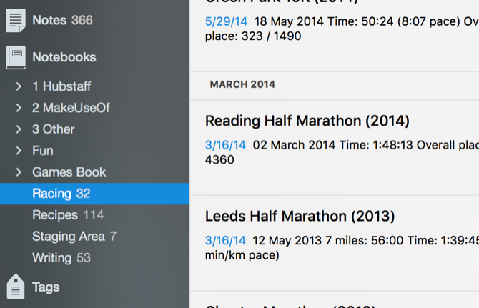
Task: Click the Notes icon in sidebar
Action: tap(16, 21)
